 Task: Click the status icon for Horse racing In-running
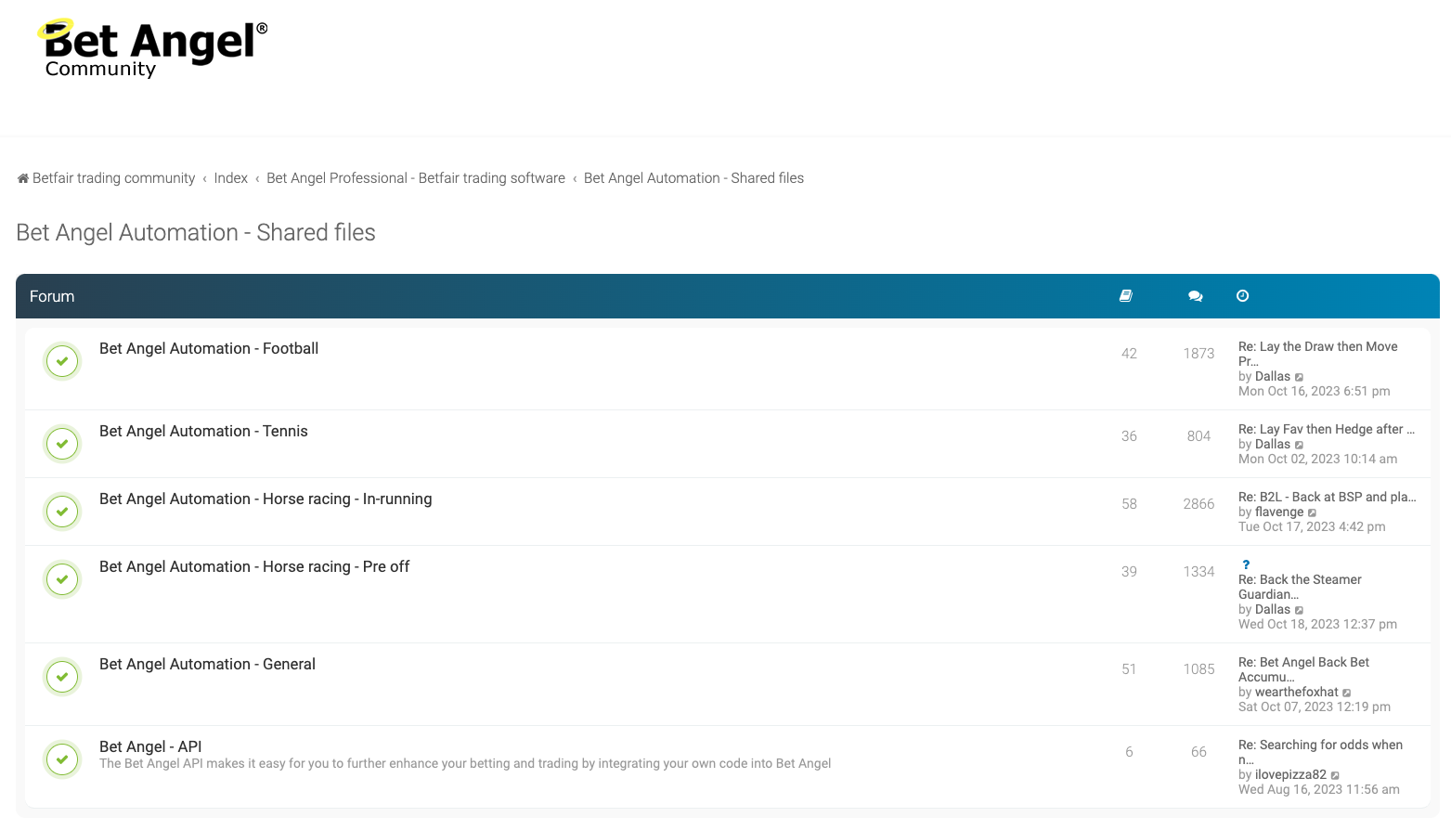pos(62,512)
